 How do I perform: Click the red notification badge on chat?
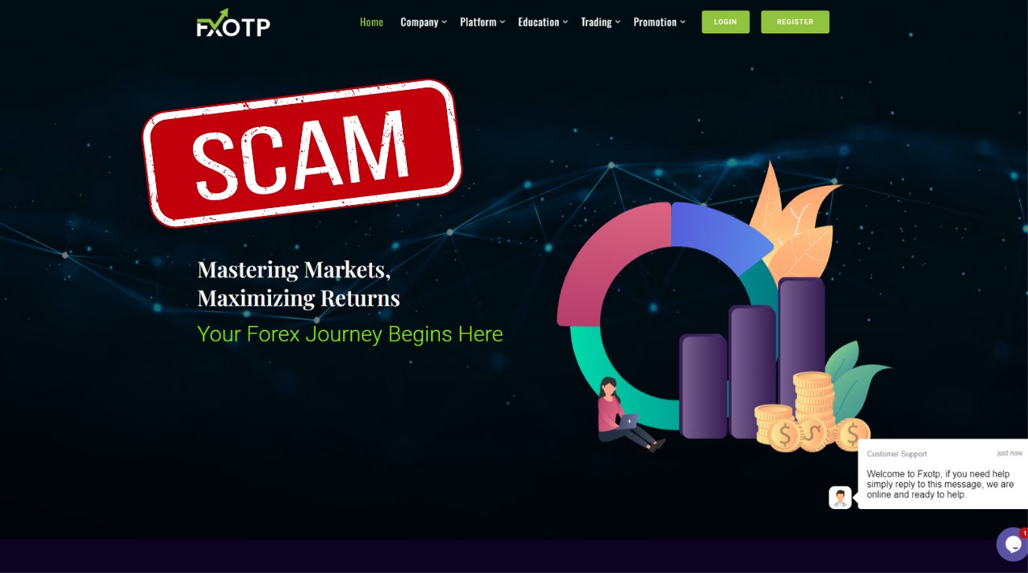pyautogui.click(x=1023, y=533)
